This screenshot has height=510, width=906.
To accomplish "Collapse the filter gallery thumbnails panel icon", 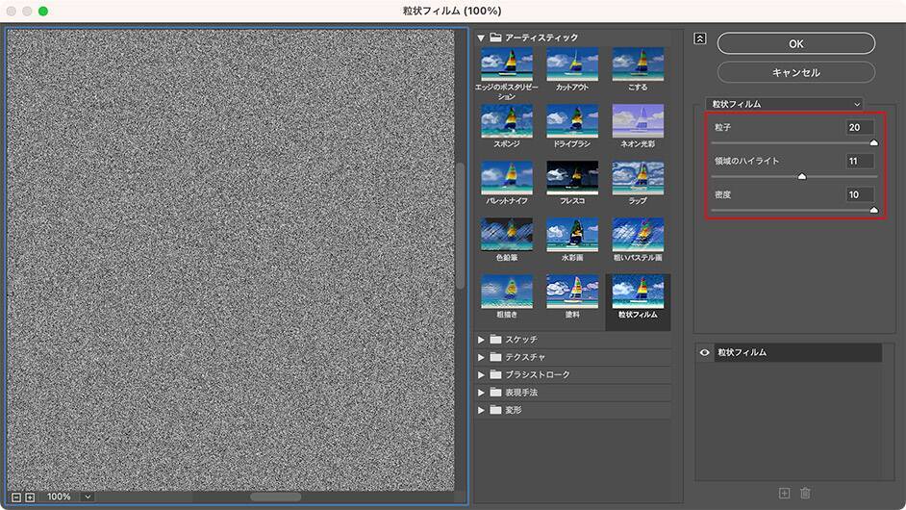I will click(x=700, y=38).
